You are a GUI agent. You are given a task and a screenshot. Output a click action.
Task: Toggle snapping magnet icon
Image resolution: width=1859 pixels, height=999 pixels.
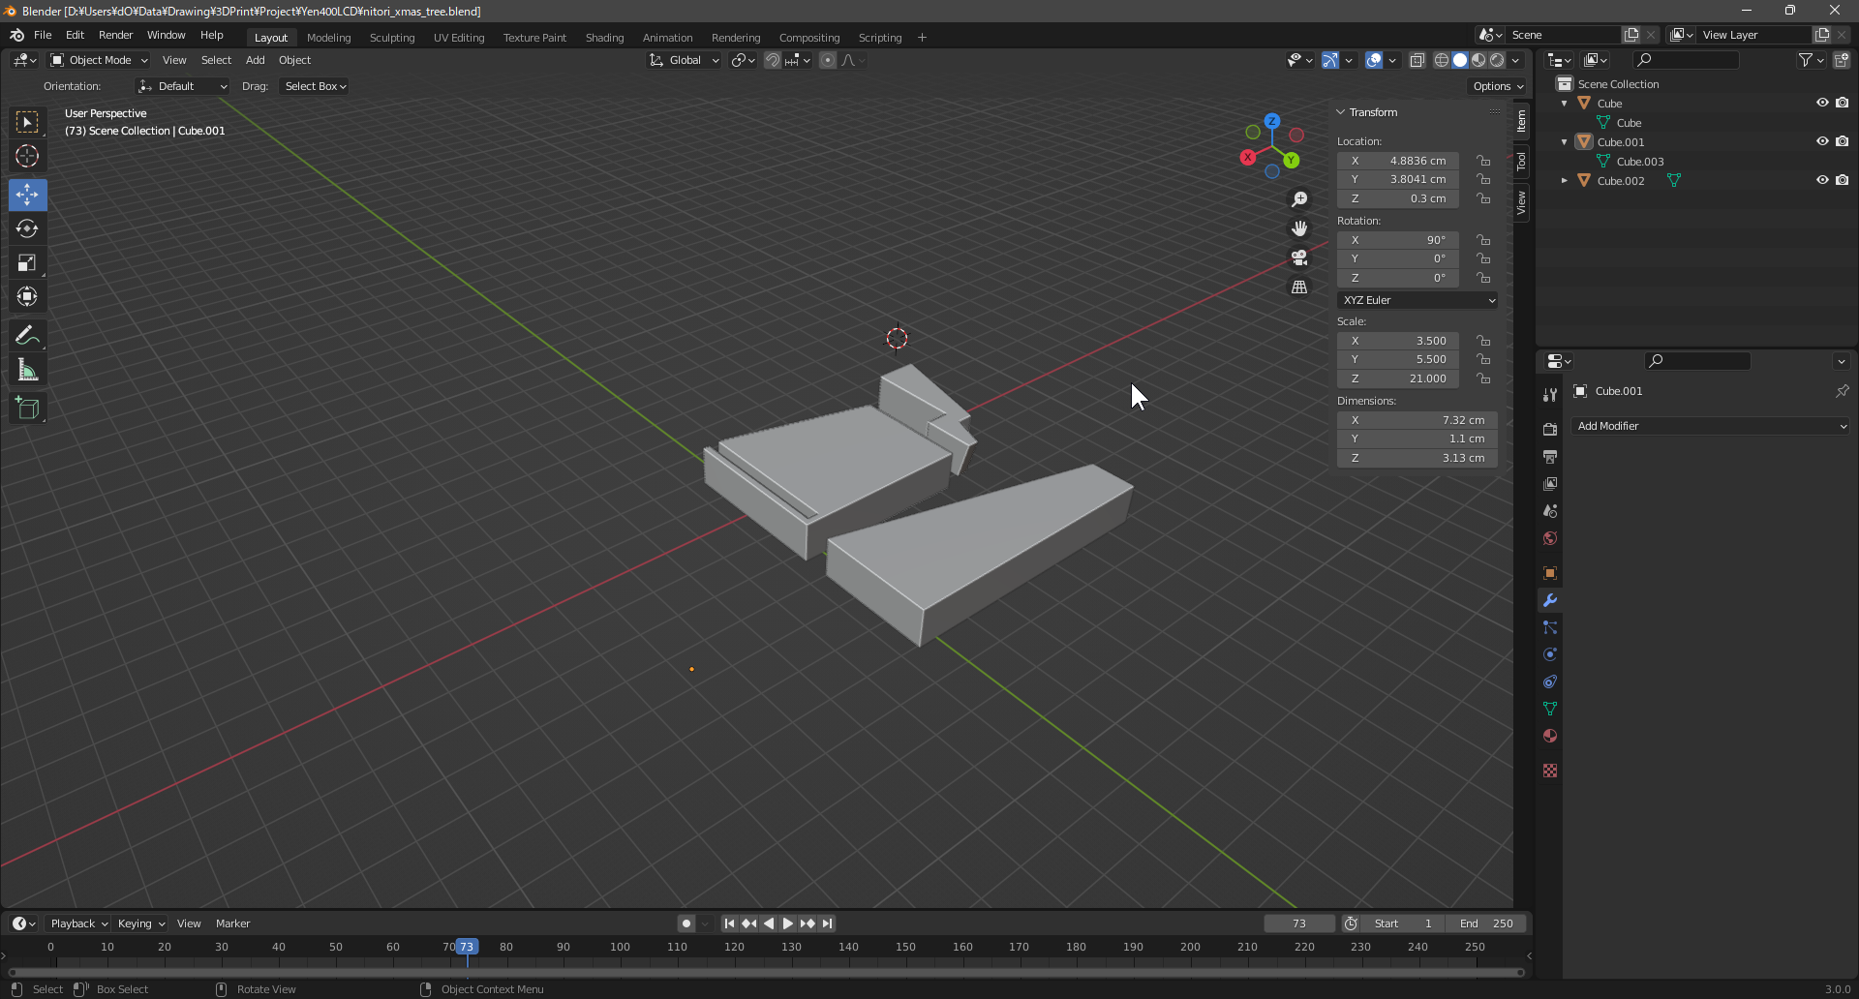pos(773,60)
